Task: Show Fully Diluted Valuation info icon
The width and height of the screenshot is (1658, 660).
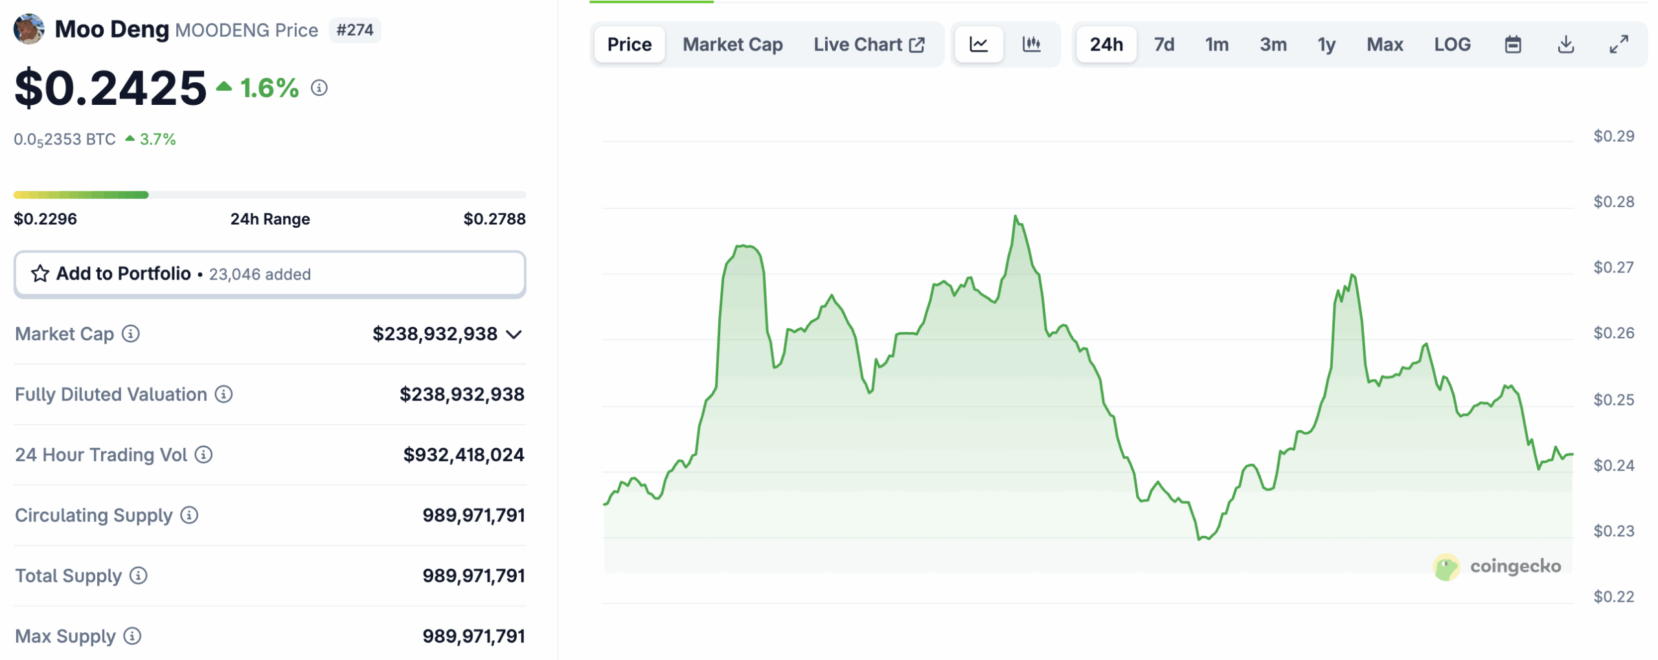Action: coord(224,394)
